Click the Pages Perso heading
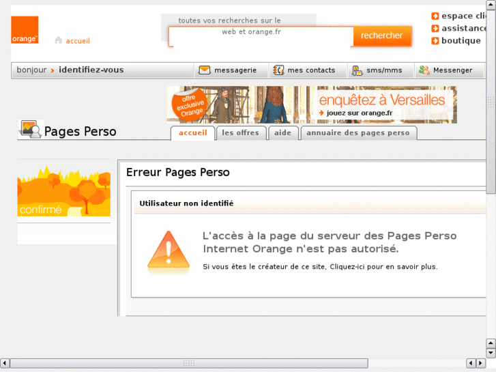The height and width of the screenshot is (372, 496). (81, 131)
